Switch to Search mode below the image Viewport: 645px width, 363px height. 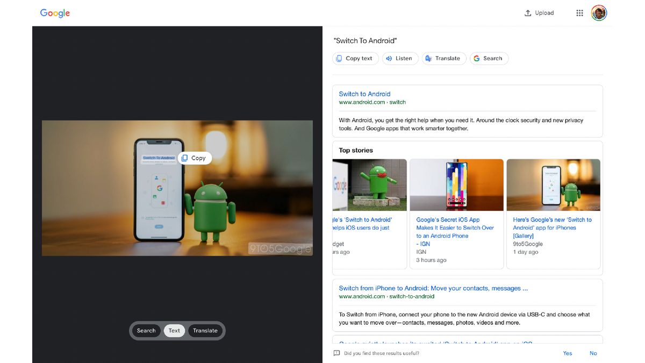pyautogui.click(x=146, y=331)
